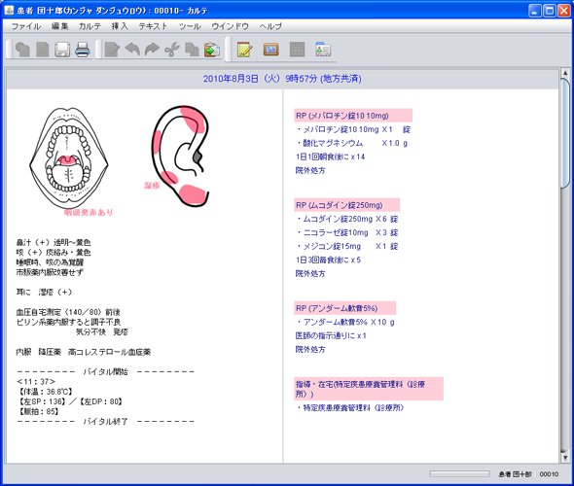This screenshot has width=574, height=486.
Task: Open the ヘルプ menu
Action: tap(270, 26)
